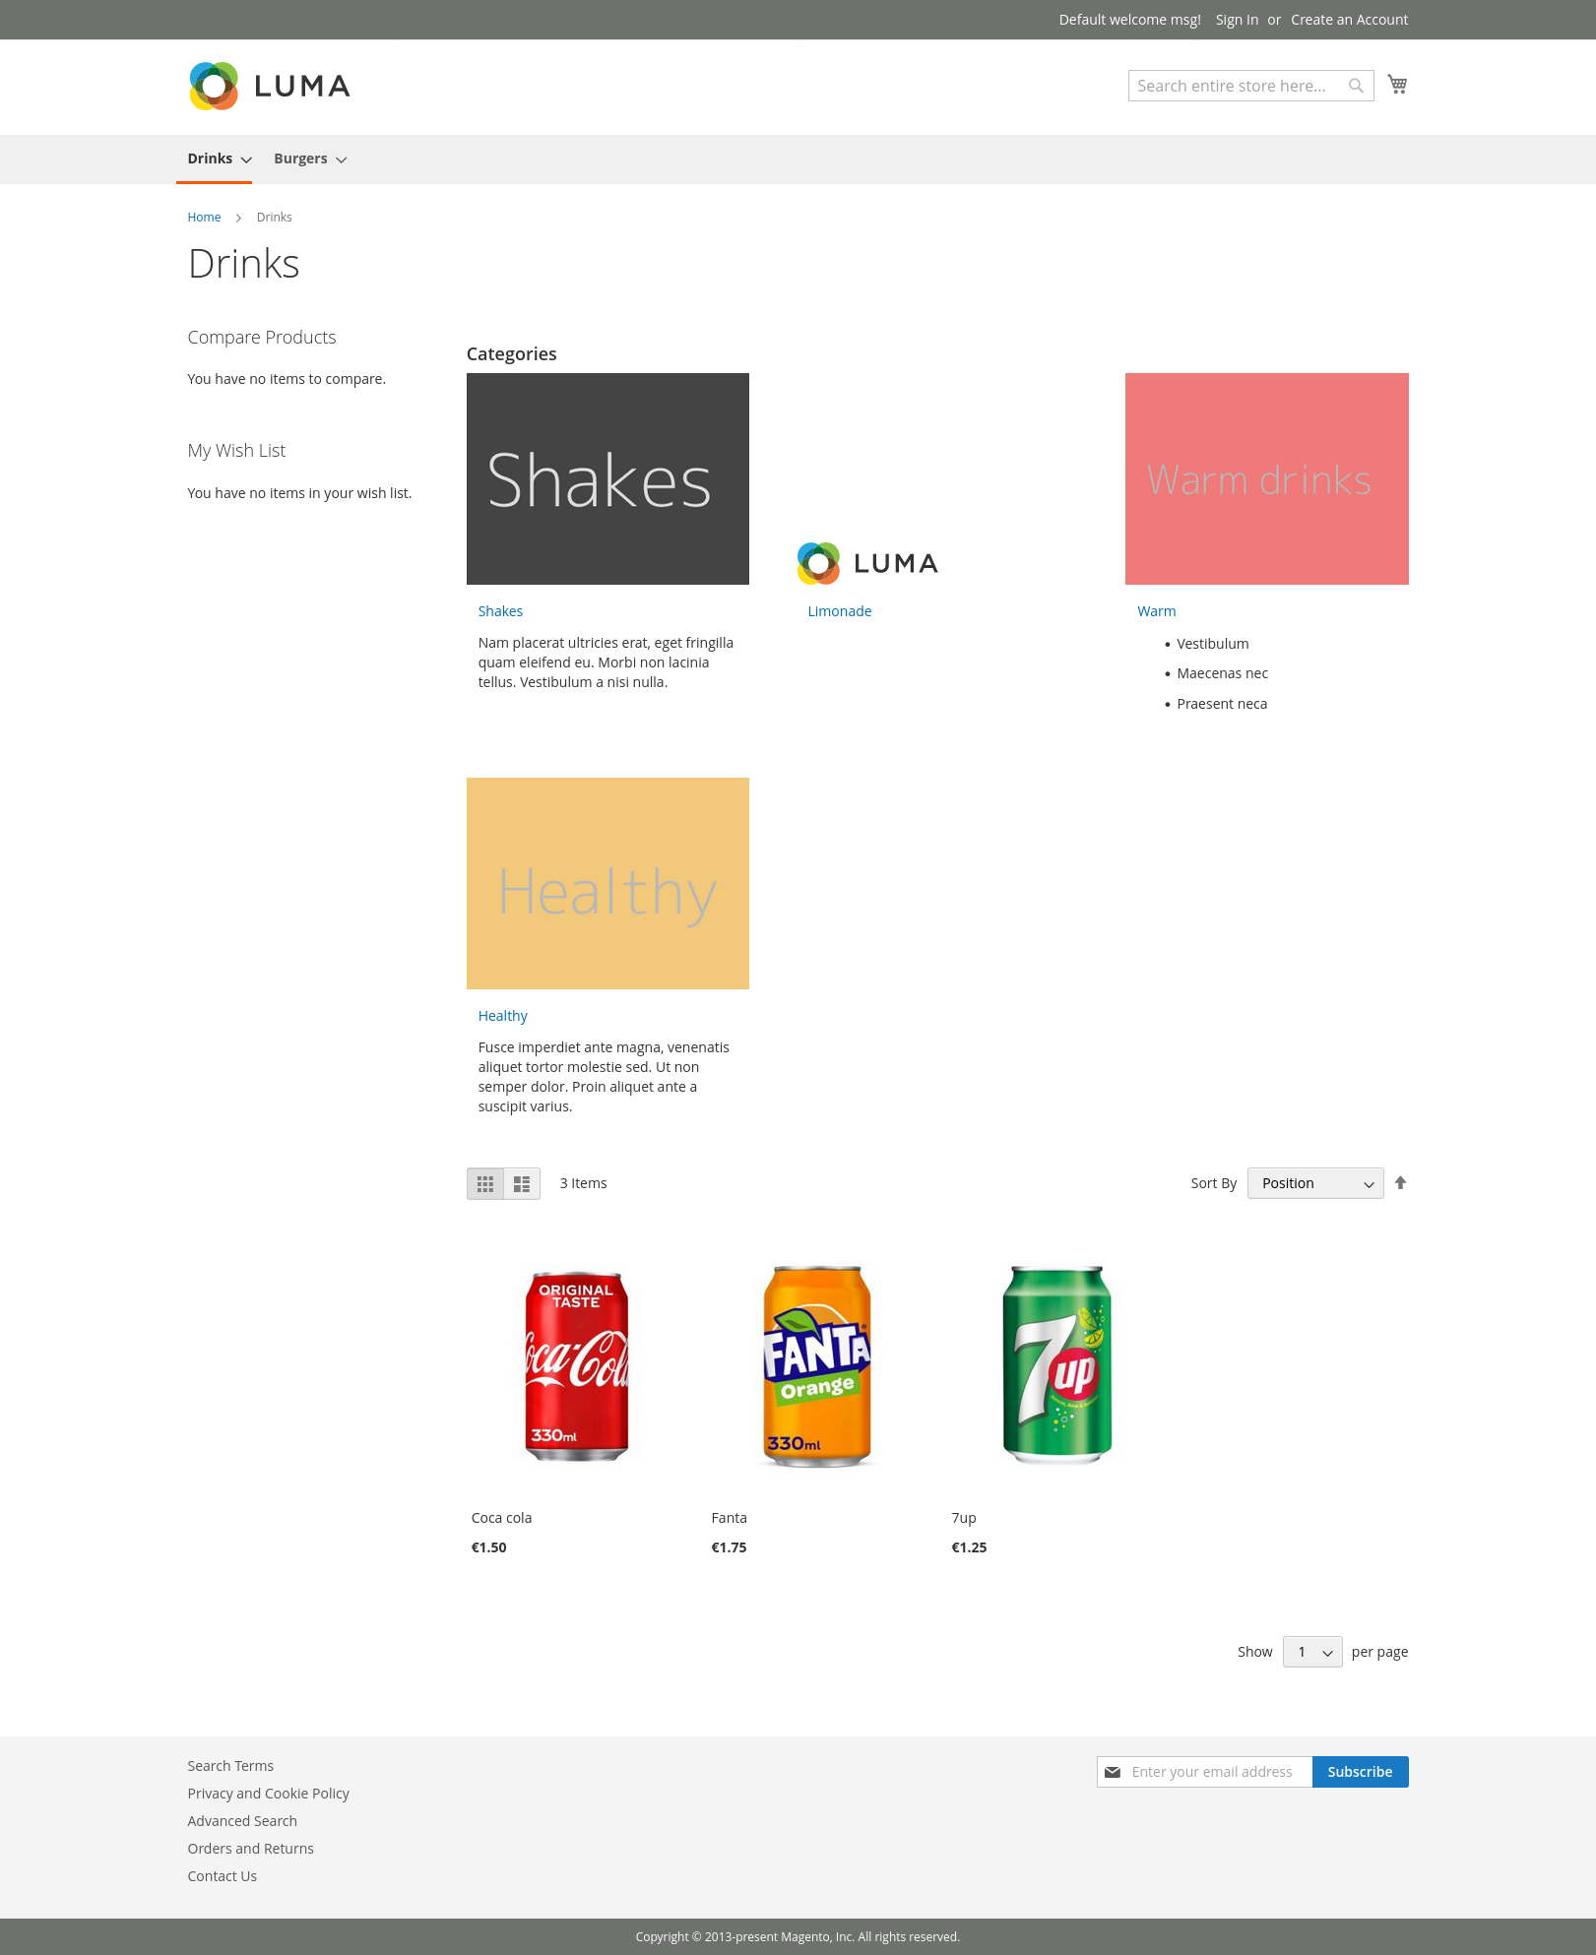This screenshot has width=1596, height=1955.
Task: Click the Coca cola can image
Action: tap(577, 1364)
